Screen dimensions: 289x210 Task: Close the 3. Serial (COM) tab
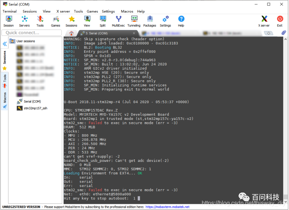tap(134, 33)
